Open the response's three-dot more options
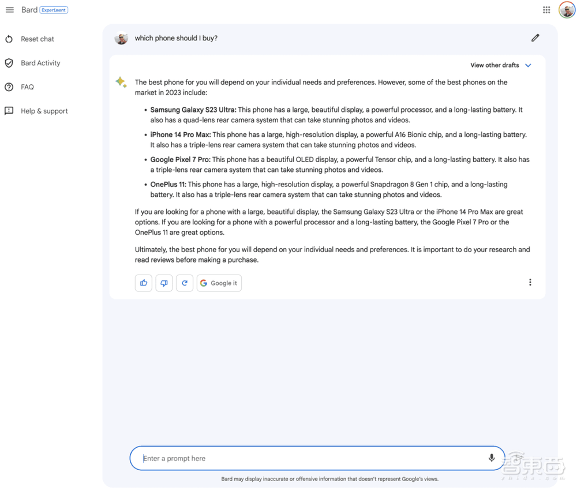Viewport: 577px width, 491px height. (530, 282)
